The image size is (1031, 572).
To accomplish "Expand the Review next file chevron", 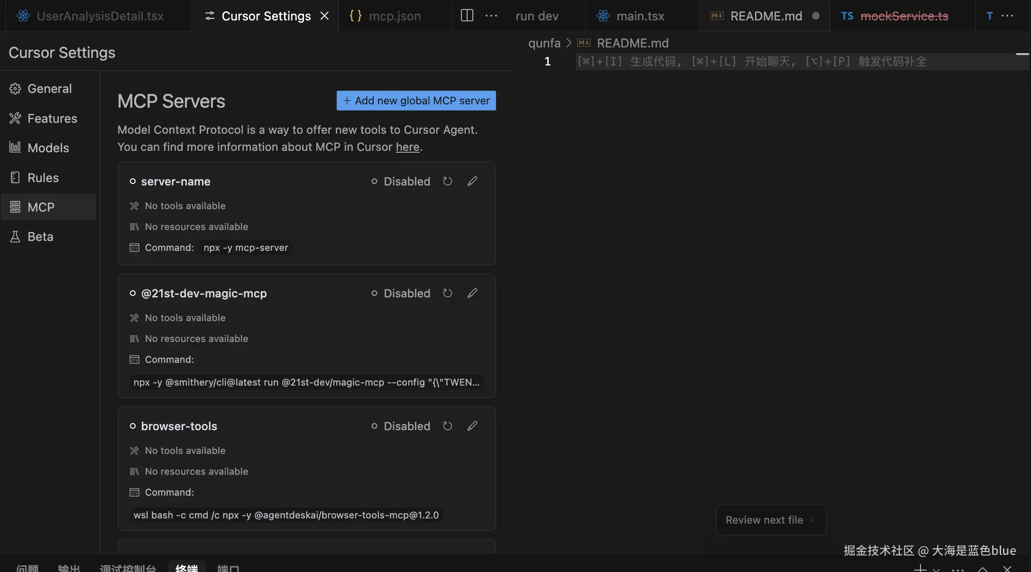I will pos(812,520).
